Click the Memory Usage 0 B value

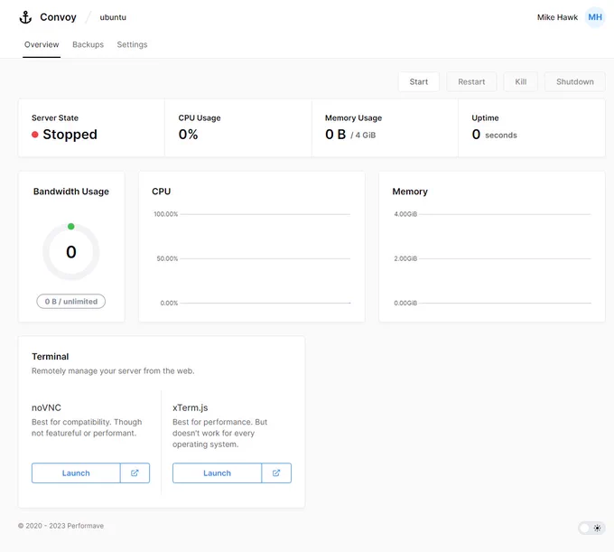(x=335, y=135)
